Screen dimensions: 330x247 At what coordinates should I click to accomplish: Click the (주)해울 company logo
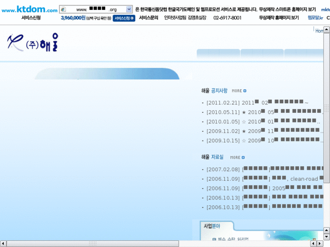[x=33, y=42]
